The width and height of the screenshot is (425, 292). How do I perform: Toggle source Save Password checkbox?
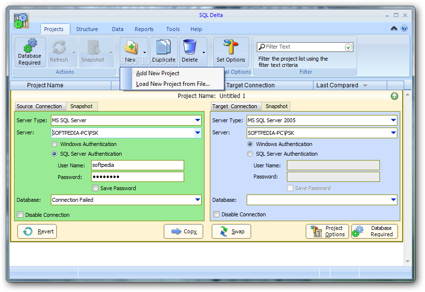pos(95,188)
